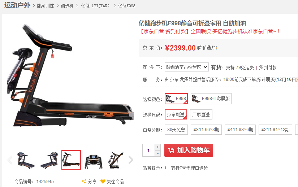Screen dimensions: 298x187
Task: Select the 30天免息 installment option
Action: click(x=176, y=130)
